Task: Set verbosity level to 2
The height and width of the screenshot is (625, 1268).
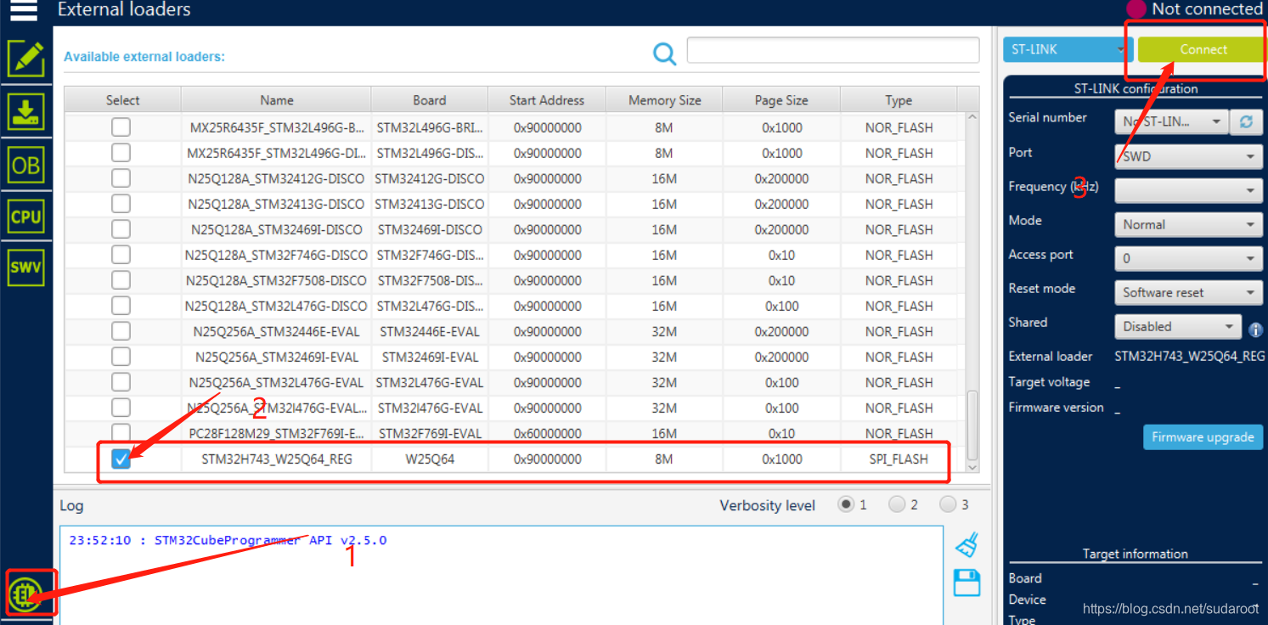Action: 897,504
